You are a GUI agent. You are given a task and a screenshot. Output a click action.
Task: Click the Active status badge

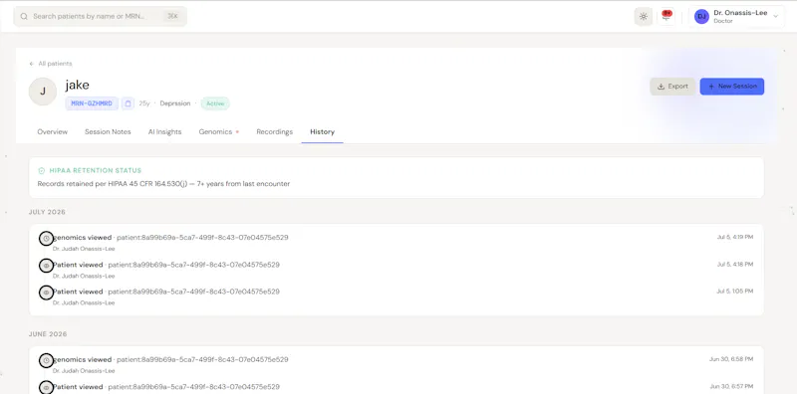pos(215,103)
